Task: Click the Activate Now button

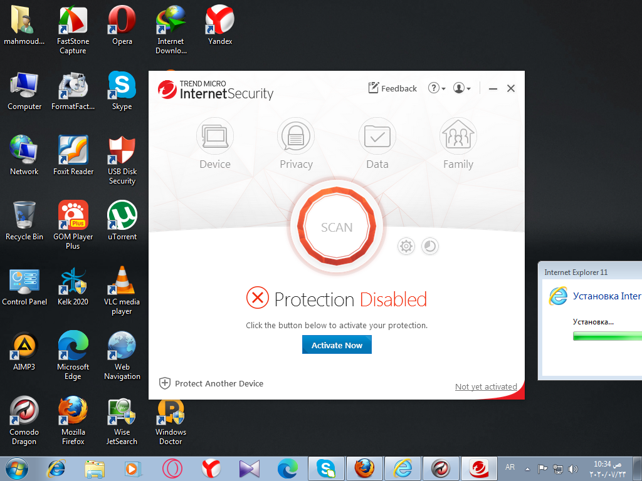Action: click(337, 345)
